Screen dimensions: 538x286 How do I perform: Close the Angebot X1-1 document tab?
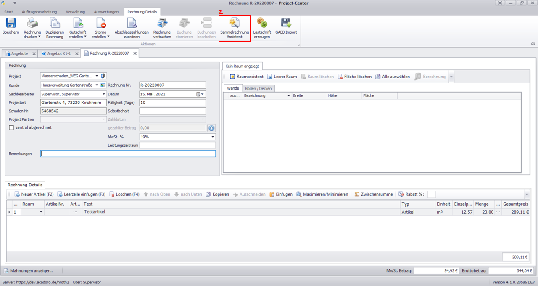tap(76, 53)
